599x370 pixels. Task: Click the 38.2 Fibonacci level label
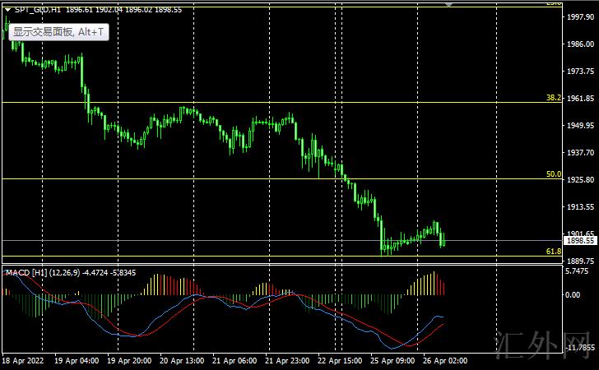tap(553, 98)
